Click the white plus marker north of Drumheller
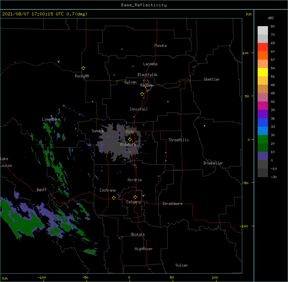Viewport: 288px width, 282px height. tap(204, 126)
